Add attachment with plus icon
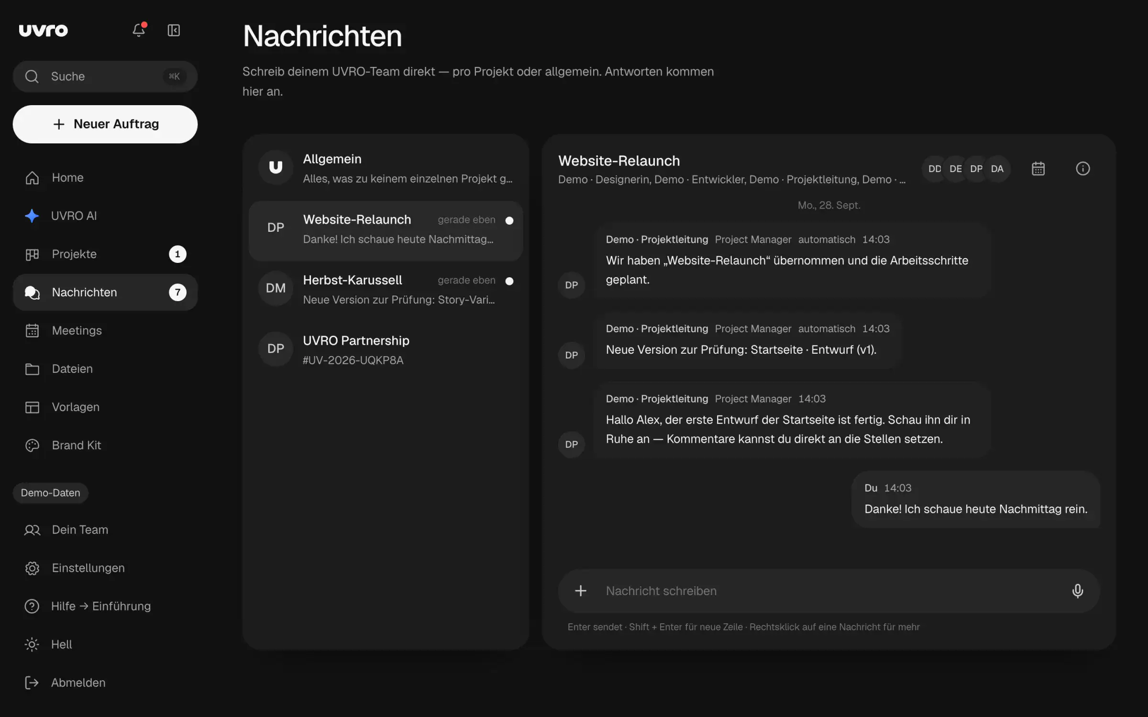The height and width of the screenshot is (717, 1148). (581, 591)
